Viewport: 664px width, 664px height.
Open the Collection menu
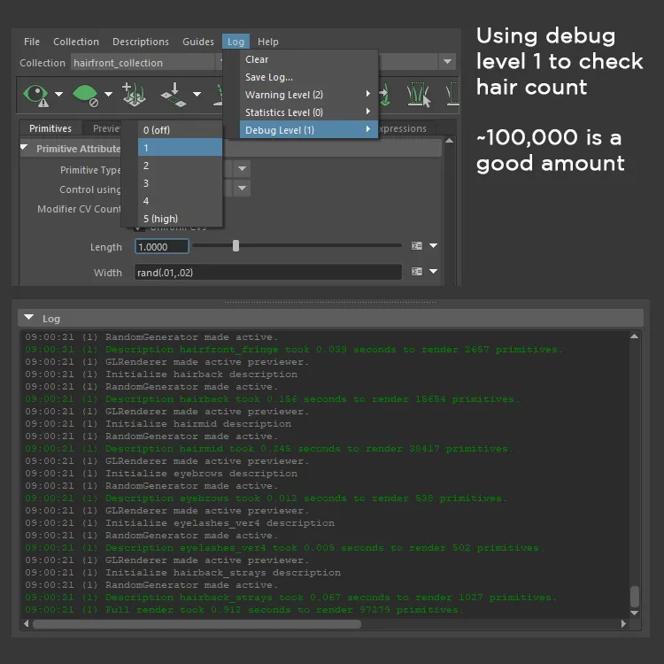coord(76,42)
